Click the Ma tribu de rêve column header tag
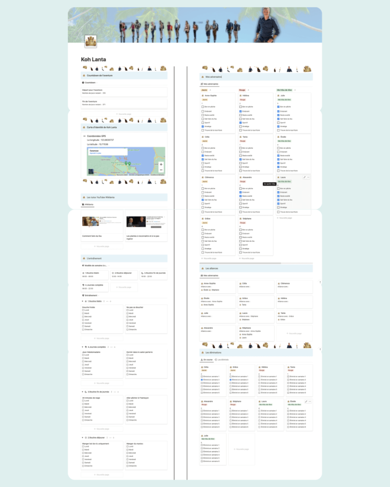The image size is (390, 487). [284, 90]
